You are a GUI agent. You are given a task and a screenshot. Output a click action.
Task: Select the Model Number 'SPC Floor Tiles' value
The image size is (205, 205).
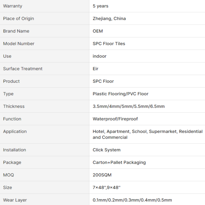109,44
